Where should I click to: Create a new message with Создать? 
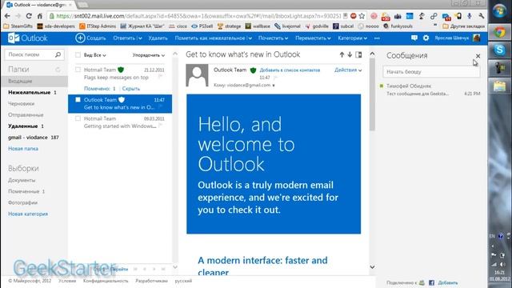coord(90,38)
